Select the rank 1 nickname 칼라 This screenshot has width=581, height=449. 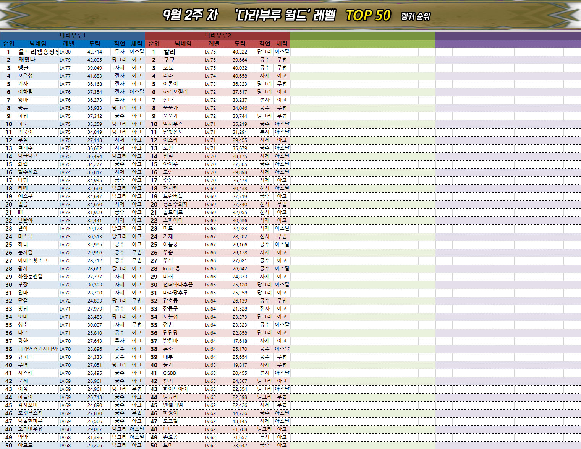(170, 52)
